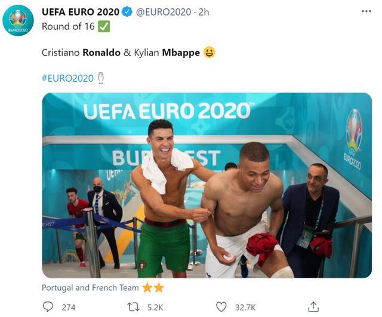Click the trophy icon beside the hashtag
382x317 pixels.
[x=100, y=78]
